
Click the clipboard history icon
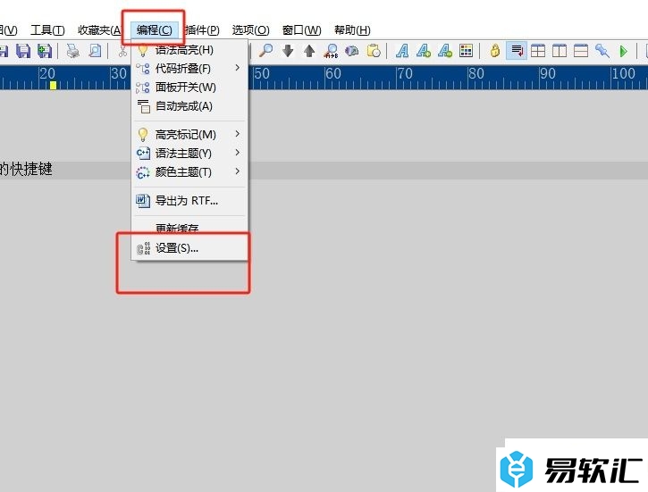point(374,51)
